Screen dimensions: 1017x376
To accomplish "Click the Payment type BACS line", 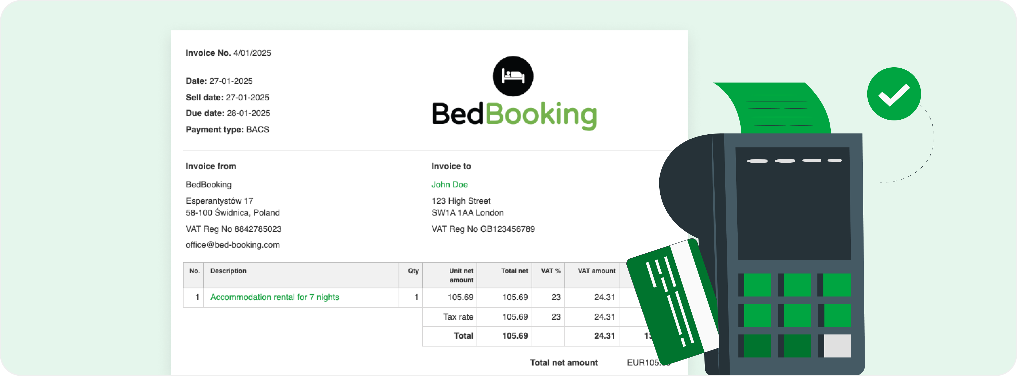I will click(228, 130).
